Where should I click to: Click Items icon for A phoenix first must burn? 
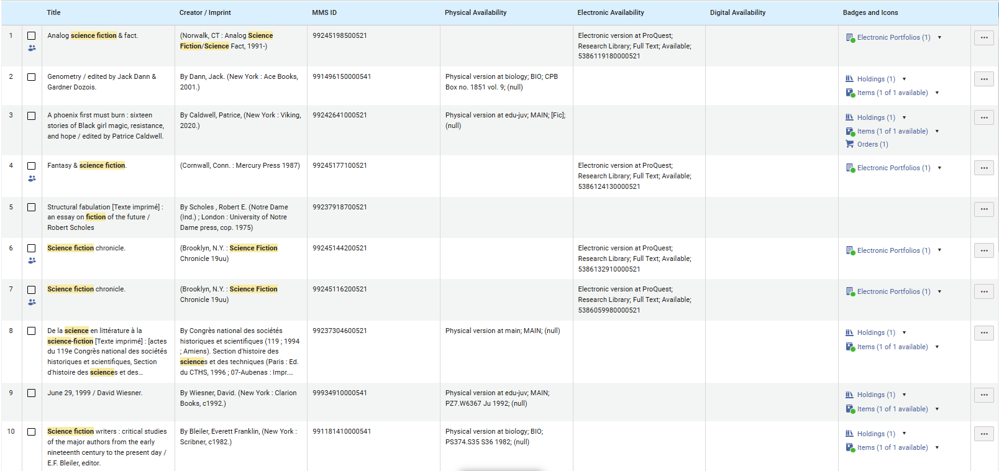850,131
